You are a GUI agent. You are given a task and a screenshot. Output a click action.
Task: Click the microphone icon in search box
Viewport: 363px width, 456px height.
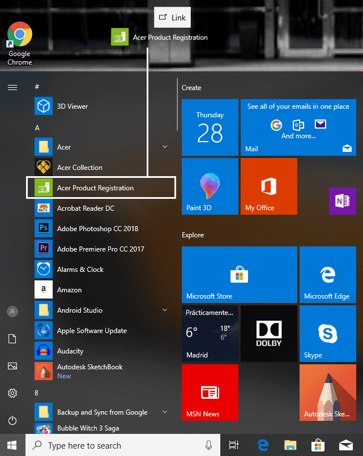click(x=208, y=445)
